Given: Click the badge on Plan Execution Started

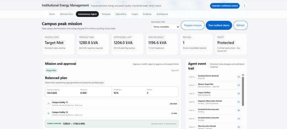Looking at the screenshot, I should [x=239, y=127].
